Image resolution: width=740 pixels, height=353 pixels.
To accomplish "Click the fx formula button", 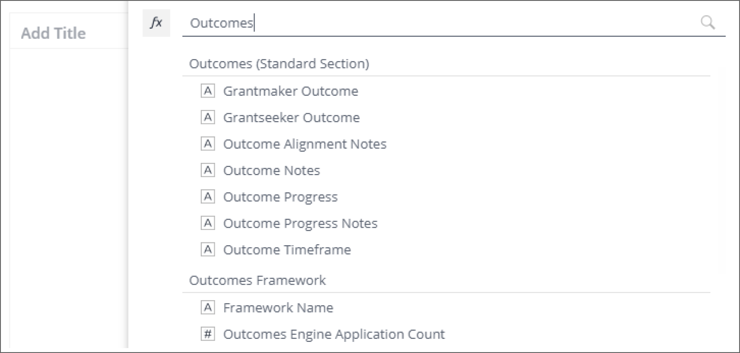I will pyautogui.click(x=156, y=23).
